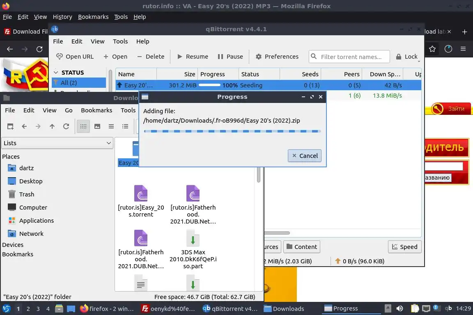Lock the qBittorrent UI
Image resolution: width=473 pixels, height=315 pixels.
[x=406, y=57]
